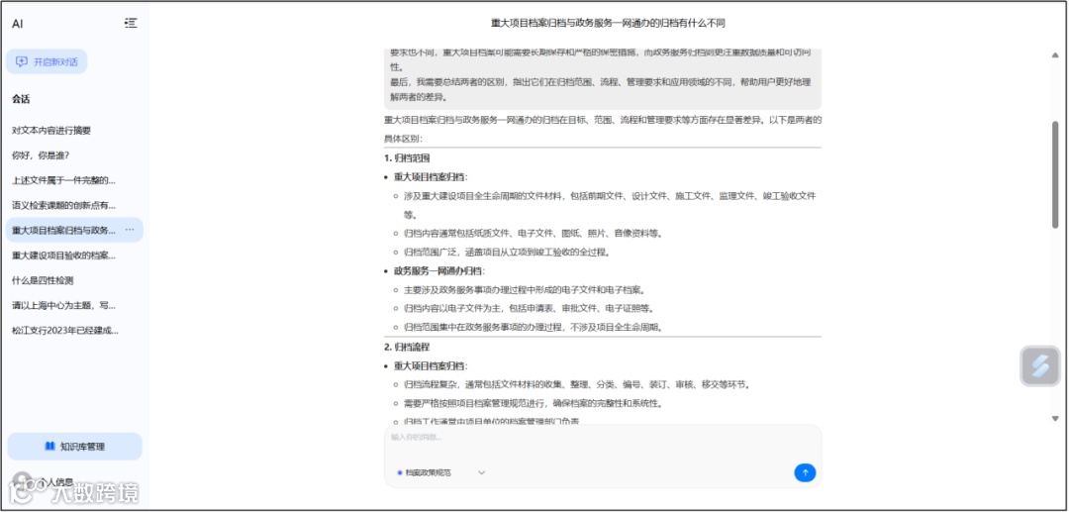
Task: Click heading 1. 归档范围
Action: coord(407,157)
